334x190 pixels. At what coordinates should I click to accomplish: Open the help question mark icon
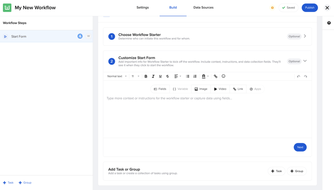(329, 23)
